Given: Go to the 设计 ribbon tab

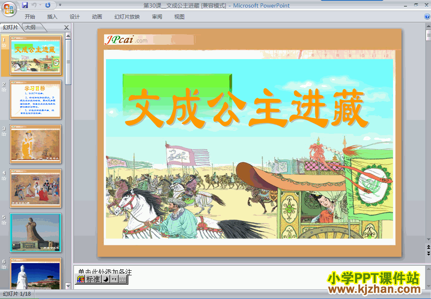Looking at the screenshot, I should point(74,17).
